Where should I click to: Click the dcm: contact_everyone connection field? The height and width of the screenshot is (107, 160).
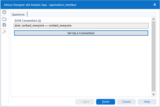pyautogui.click(x=81, y=25)
